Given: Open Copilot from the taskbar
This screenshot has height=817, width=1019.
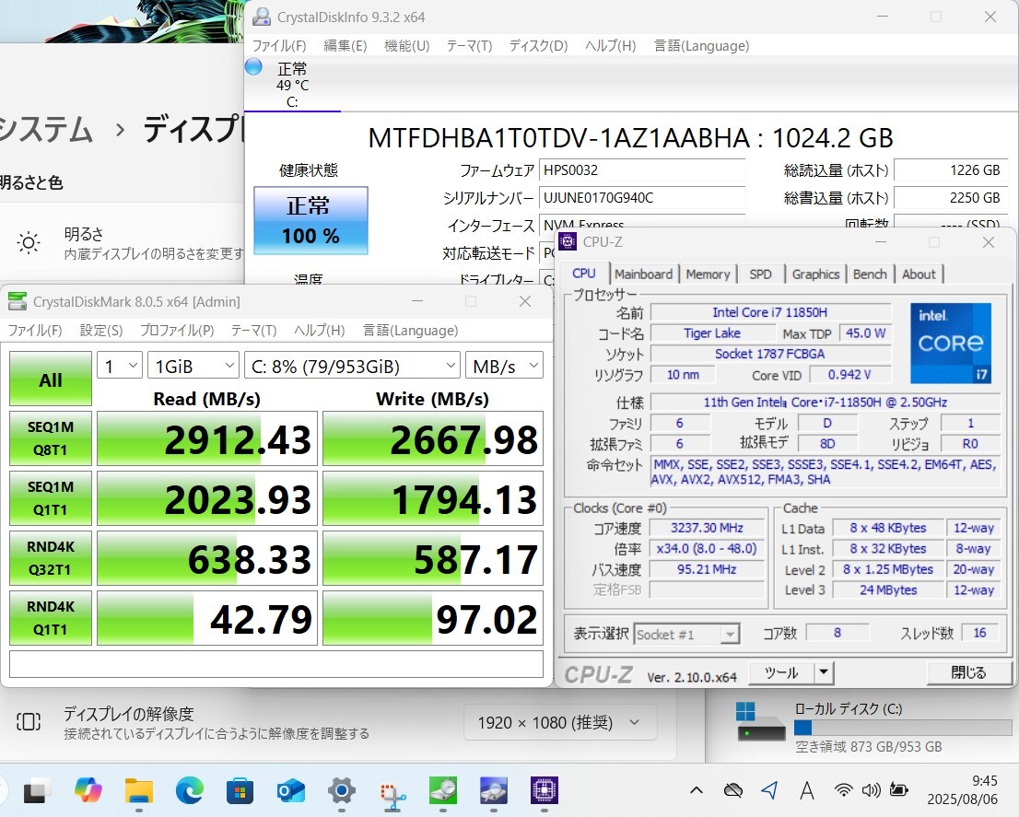Looking at the screenshot, I should (88, 790).
